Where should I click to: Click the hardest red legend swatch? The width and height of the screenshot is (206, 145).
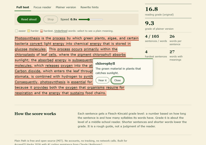point(41,31)
